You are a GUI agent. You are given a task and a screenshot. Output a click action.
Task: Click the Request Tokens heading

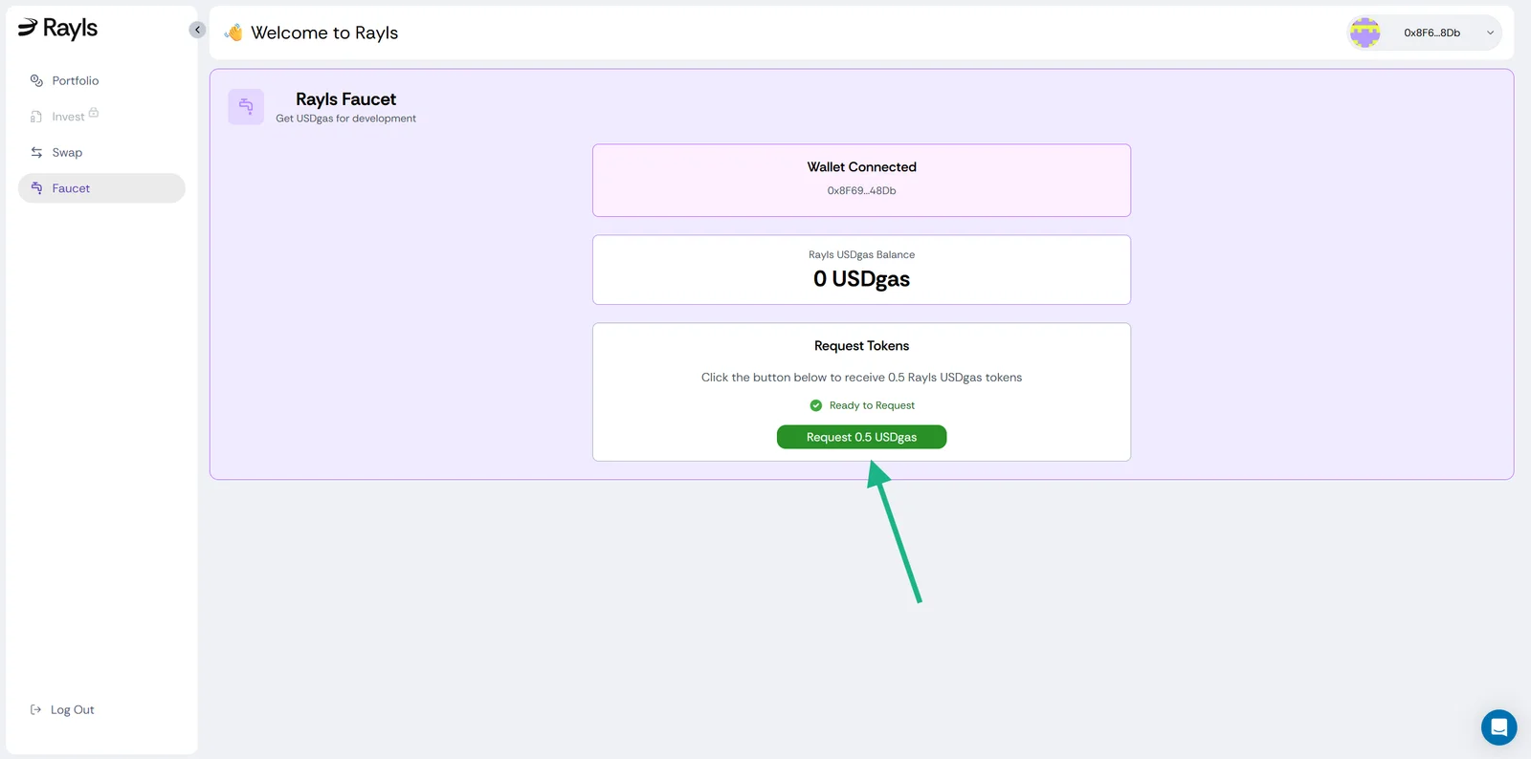(x=861, y=346)
